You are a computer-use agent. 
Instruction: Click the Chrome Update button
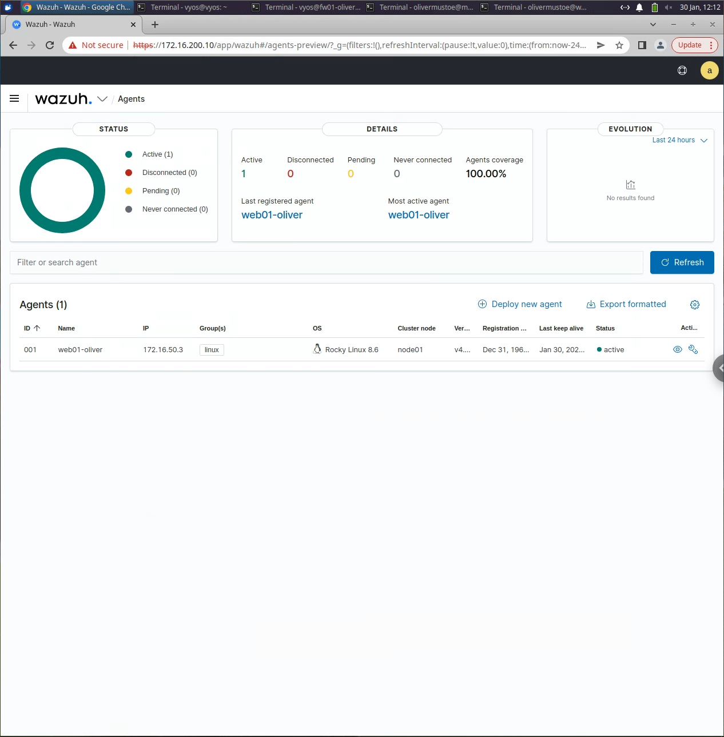(694, 45)
